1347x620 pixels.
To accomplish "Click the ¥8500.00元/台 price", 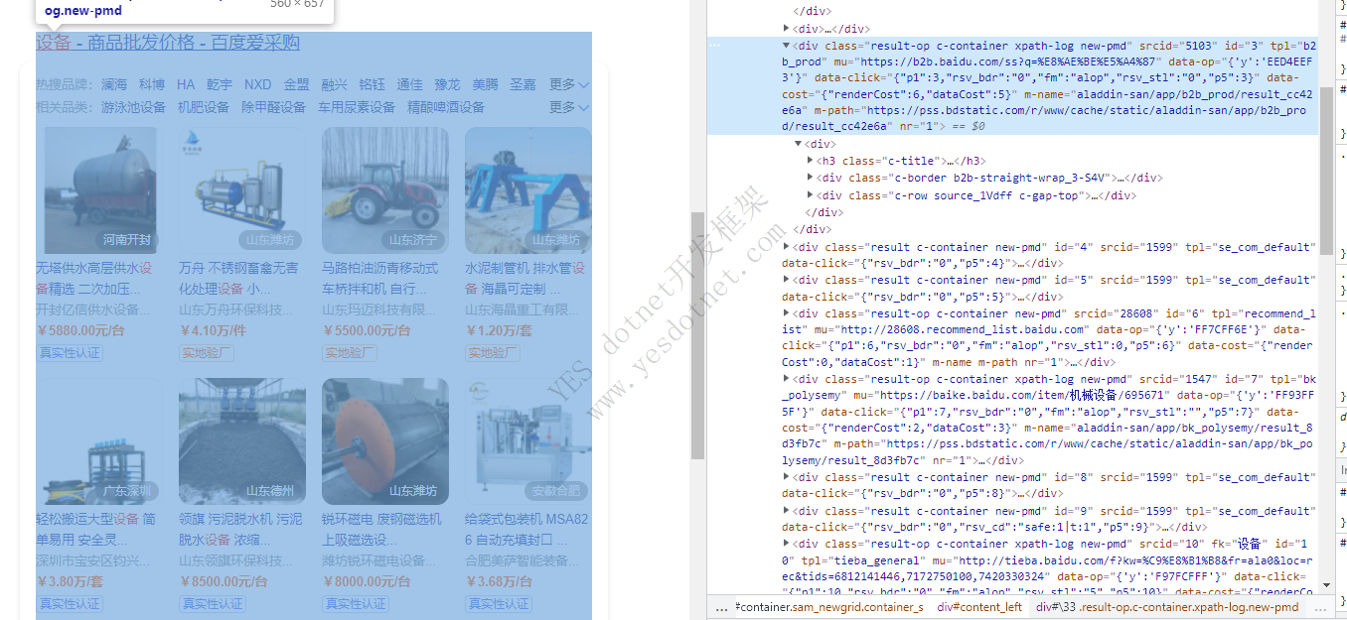I will click(224, 581).
